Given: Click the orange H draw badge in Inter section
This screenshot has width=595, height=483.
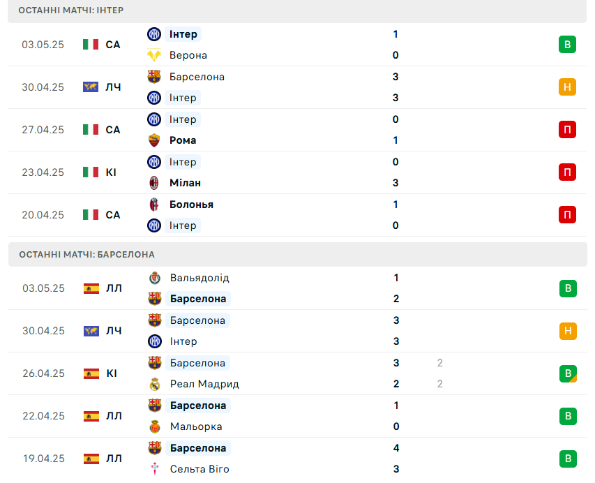Looking at the screenshot, I should click(567, 87).
